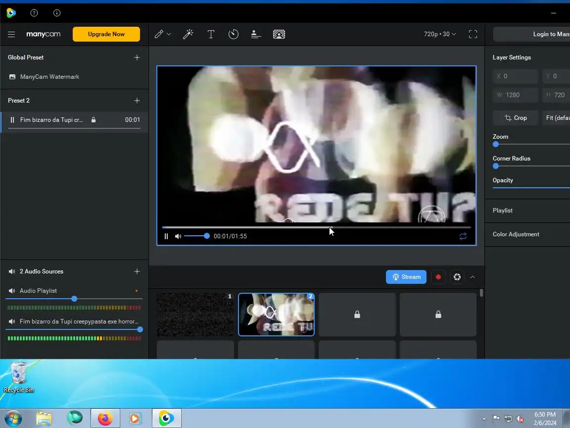
Task: Open the info icon in title bar
Action: [57, 13]
